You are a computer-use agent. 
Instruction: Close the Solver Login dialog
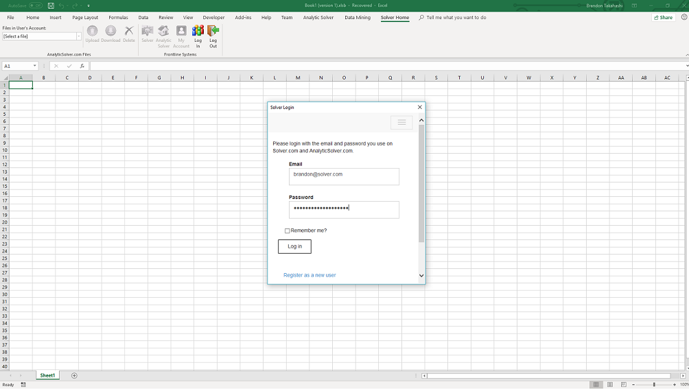click(419, 107)
